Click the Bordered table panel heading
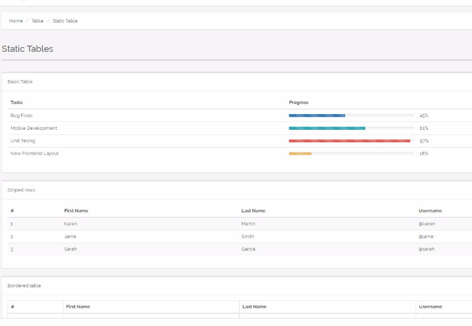Screen dimensions: 472x326 coord(24,285)
